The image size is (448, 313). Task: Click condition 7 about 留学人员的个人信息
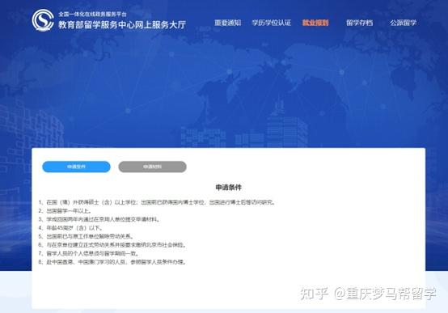89,253
